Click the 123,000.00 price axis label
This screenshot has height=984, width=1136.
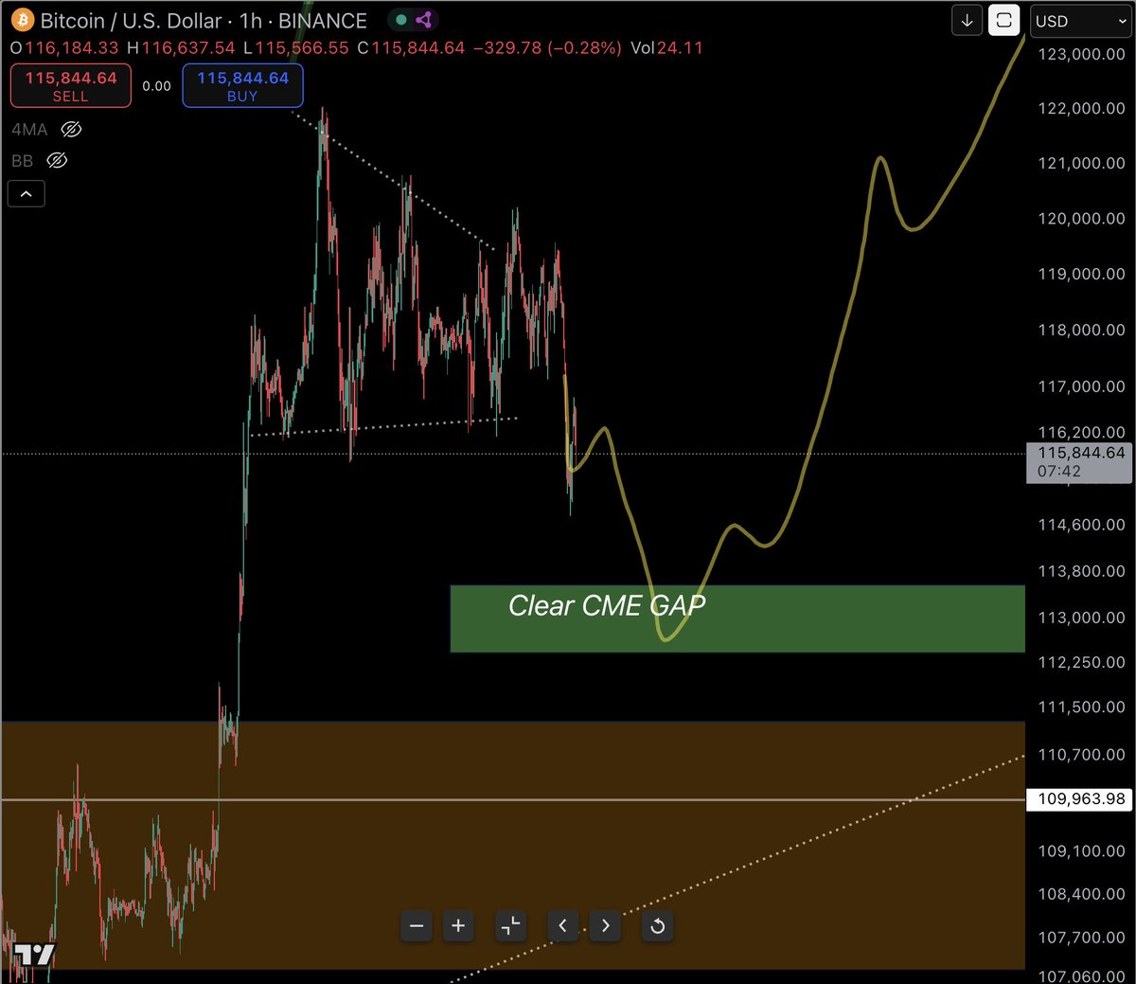click(1081, 54)
